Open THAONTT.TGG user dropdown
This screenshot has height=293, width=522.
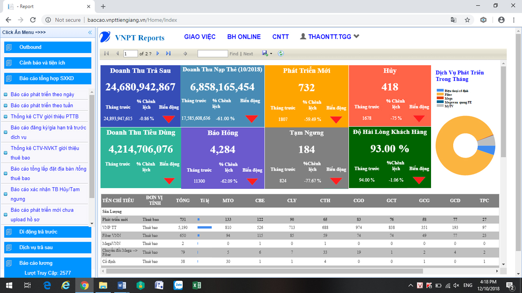[329, 36]
